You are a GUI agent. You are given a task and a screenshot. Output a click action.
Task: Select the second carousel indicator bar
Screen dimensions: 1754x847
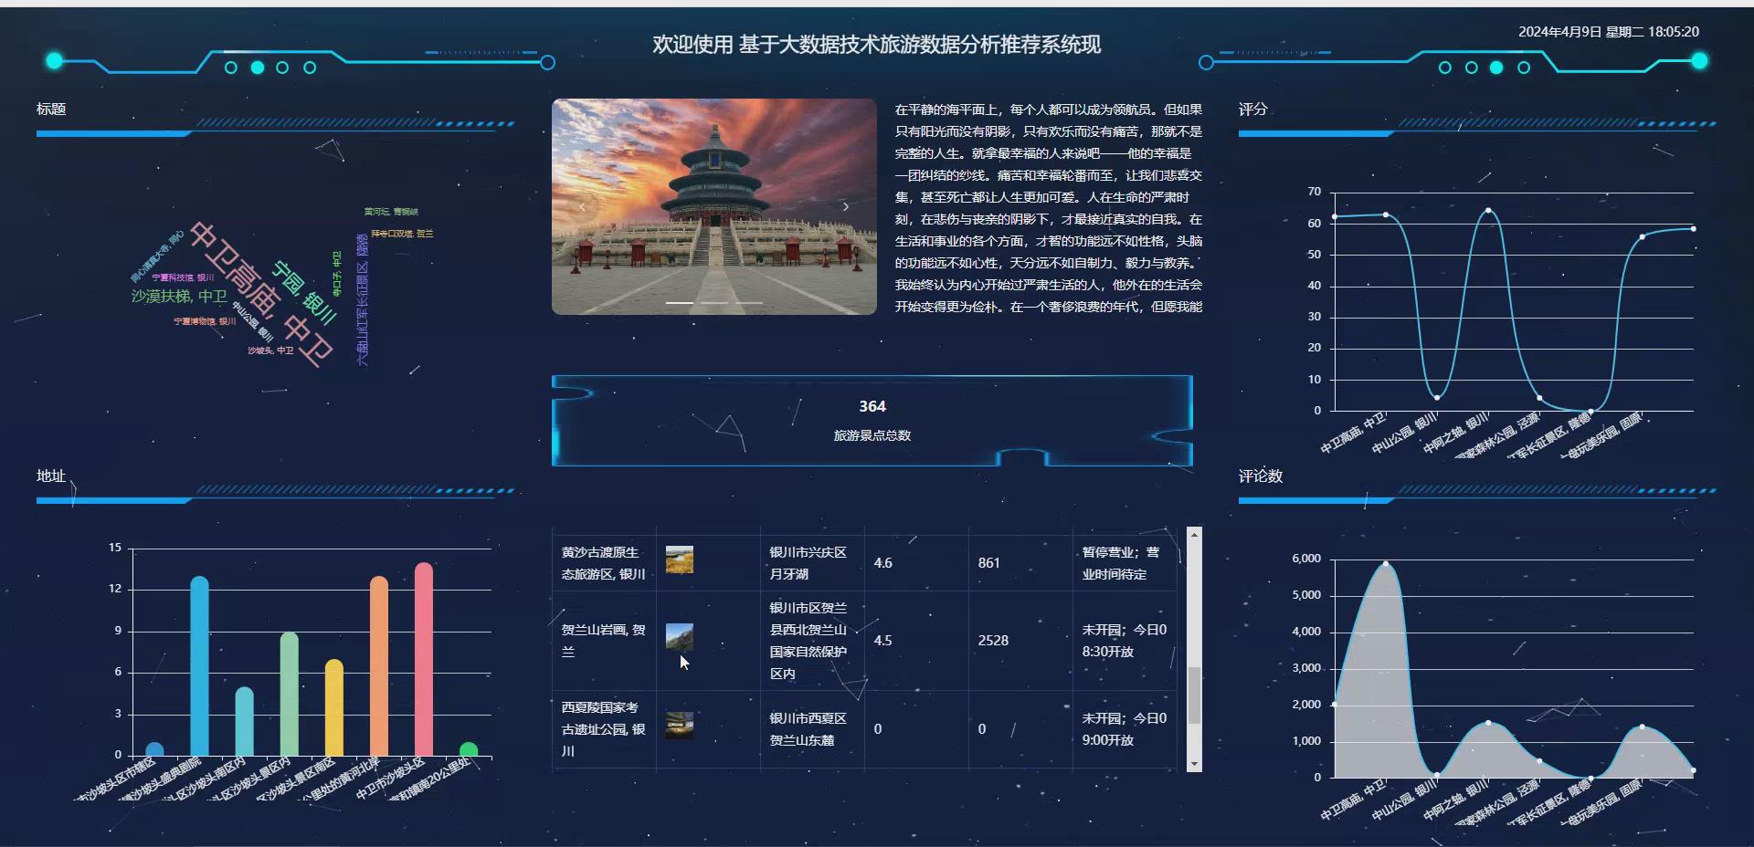point(713,301)
